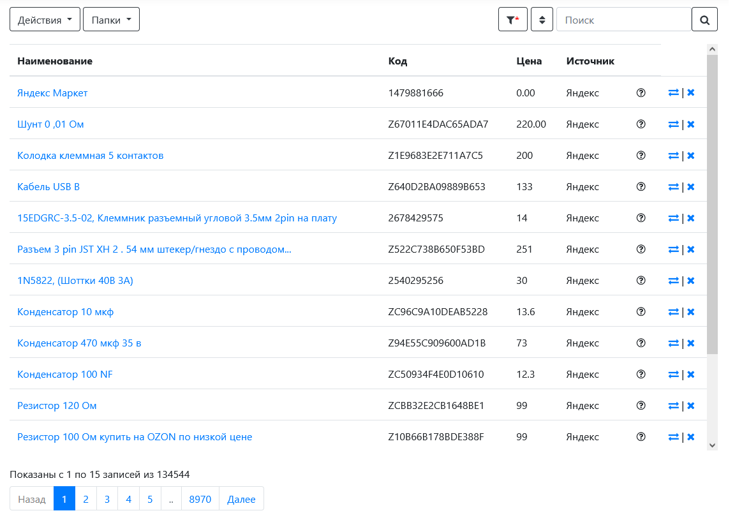735x520 pixels.
Task: Select code Z67011E4DAC65ADA7 cell
Action: point(438,124)
